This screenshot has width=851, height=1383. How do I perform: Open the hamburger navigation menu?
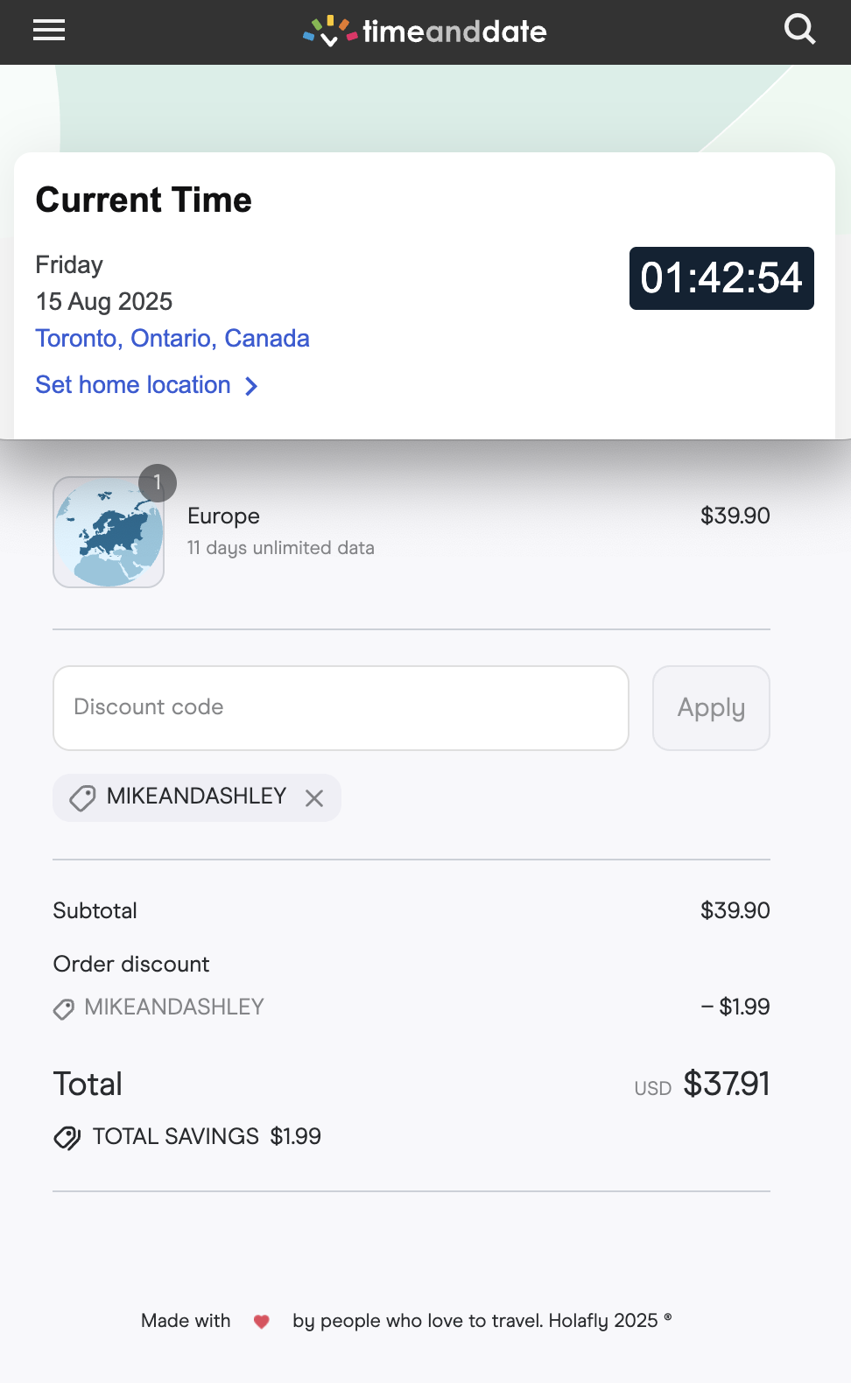pos(49,31)
